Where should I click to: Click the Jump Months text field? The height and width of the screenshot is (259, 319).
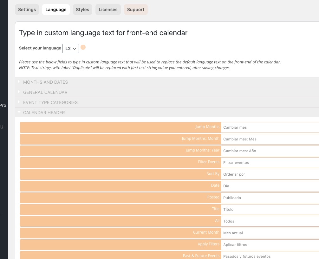[x=270, y=127]
